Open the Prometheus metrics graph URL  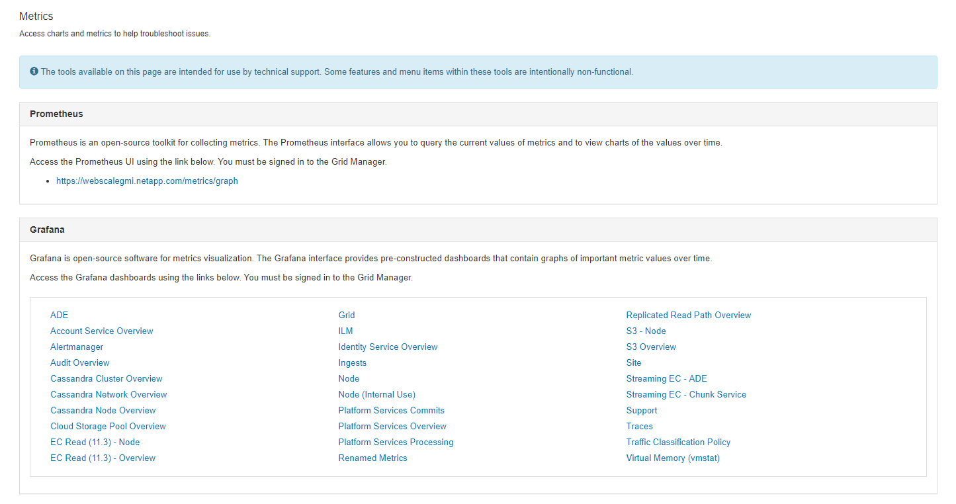[x=147, y=181]
